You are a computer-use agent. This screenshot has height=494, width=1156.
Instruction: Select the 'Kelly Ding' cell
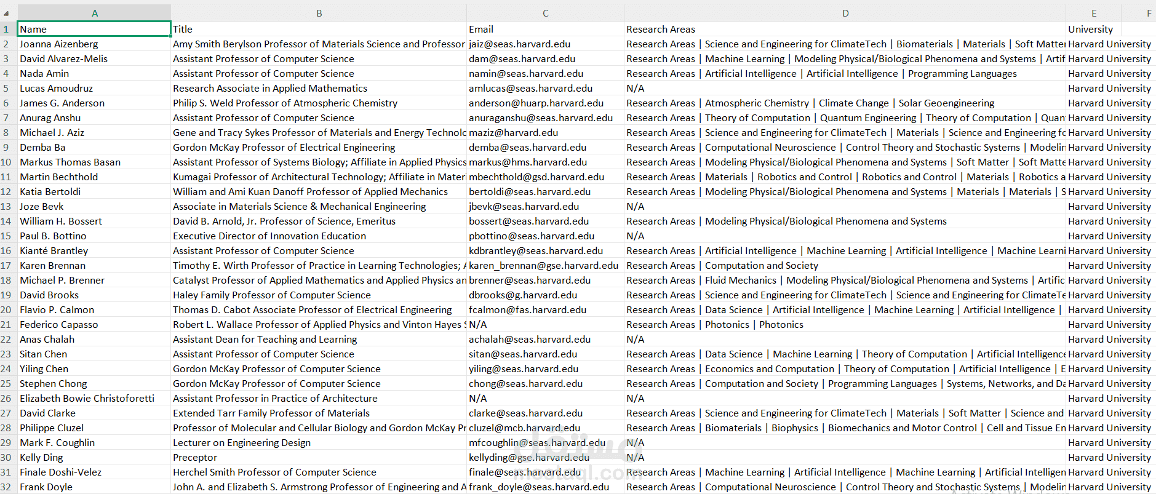coord(94,457)
